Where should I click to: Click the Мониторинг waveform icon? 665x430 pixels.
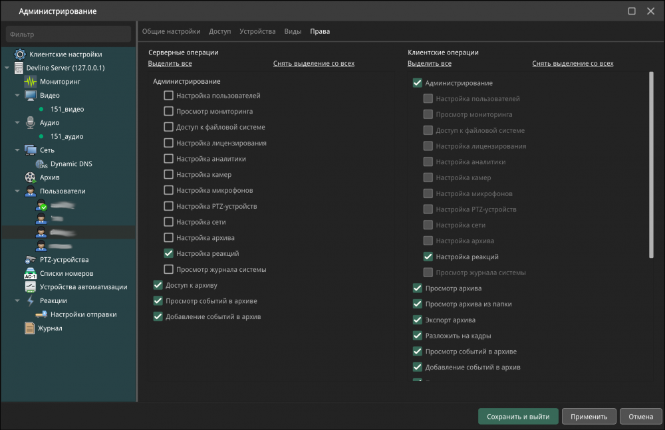pyautogui.click(x=31, y=82)
